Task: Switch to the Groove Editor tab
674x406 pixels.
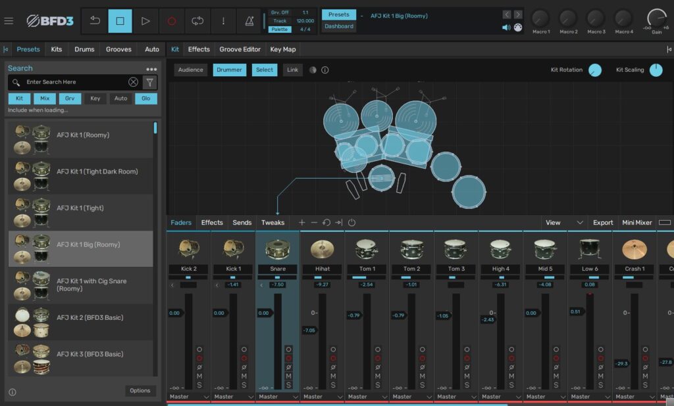Action: pyautogui.click(x=240, y=49)
